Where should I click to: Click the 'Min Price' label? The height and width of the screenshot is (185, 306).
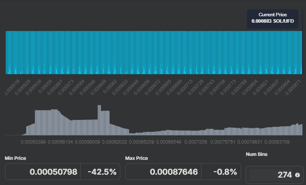[15, 158]
